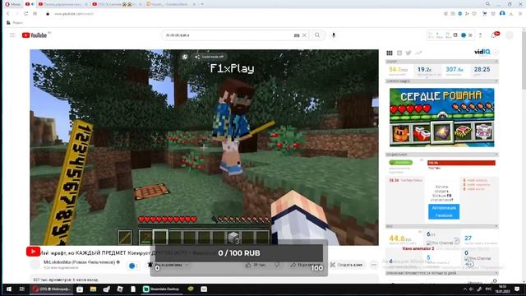Click the 307.6 views stat
The image size is (526, 296).
(454, 69)
